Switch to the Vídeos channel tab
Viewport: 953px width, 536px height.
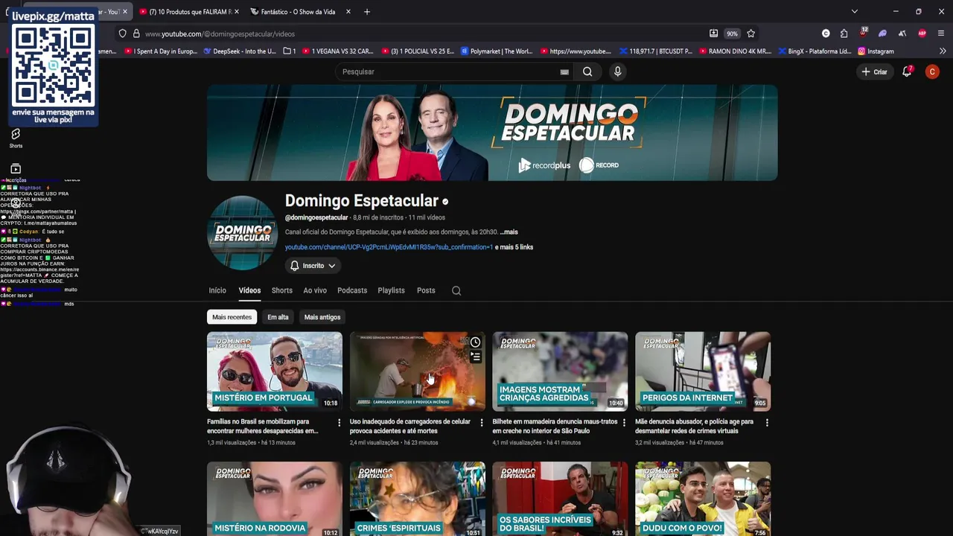249,290
